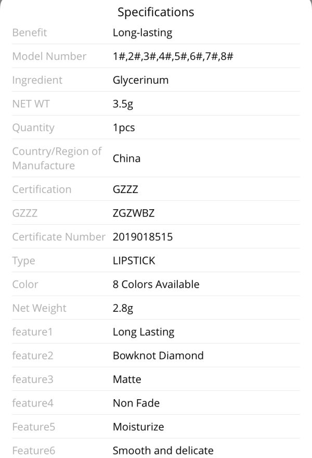Select the Smooth and delicate value
Screen dimensions: 312x458
163,450
